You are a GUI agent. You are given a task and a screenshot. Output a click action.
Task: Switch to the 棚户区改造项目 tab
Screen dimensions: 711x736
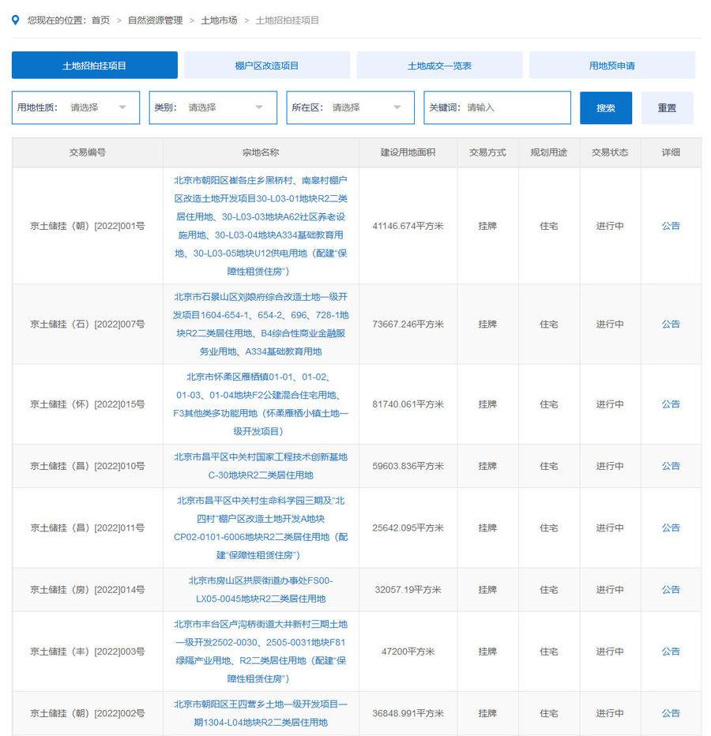pyautogui.click(x=267, y=66)
